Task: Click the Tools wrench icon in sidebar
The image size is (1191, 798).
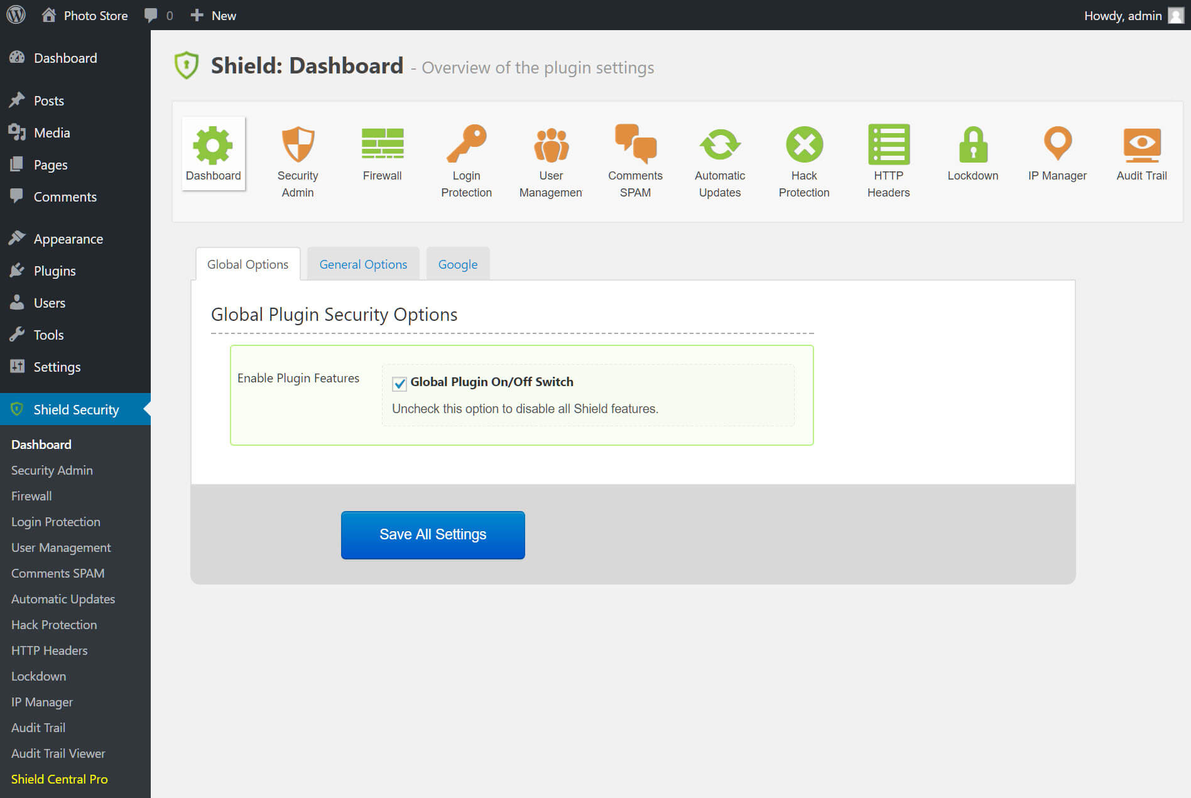Action: tap(17, 335)
